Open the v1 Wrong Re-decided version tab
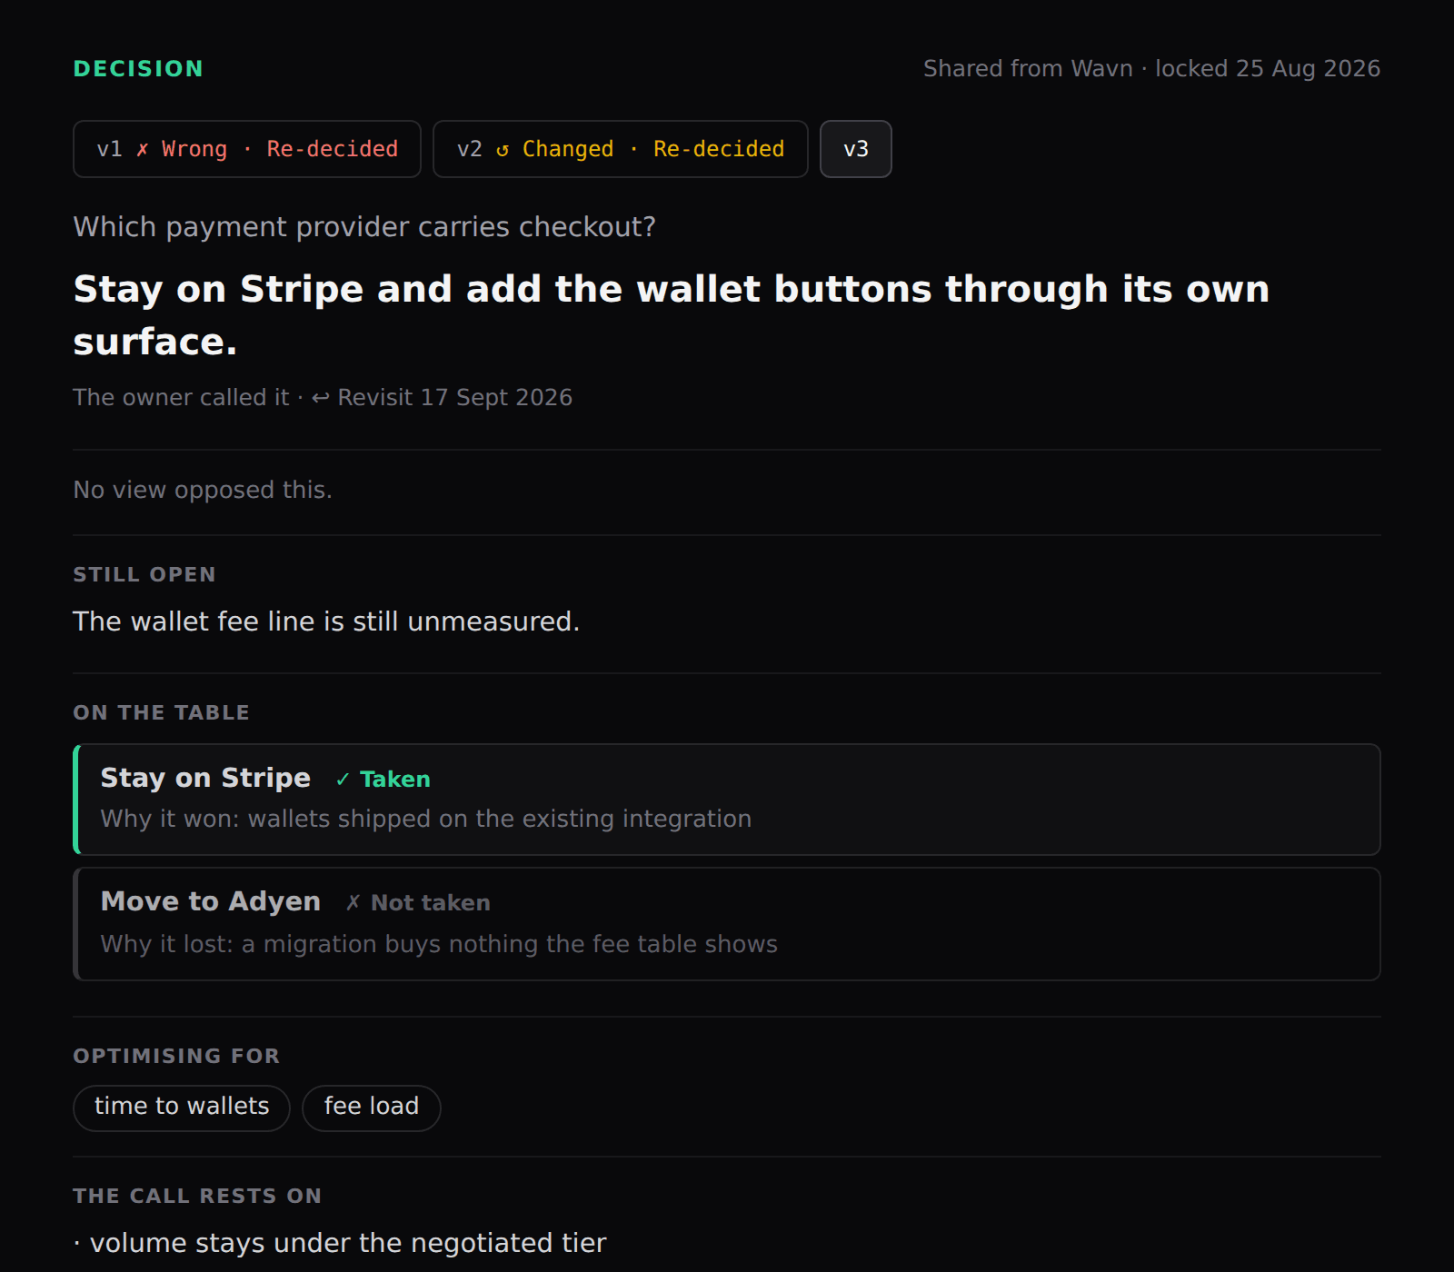Screen dimensions: 1454x1272 247,149
